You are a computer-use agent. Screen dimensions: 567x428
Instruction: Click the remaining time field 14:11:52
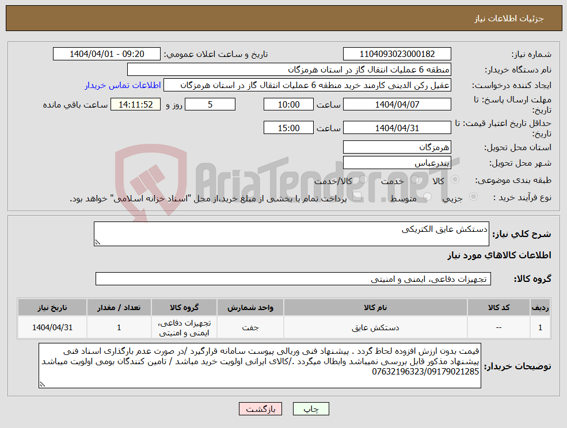coord(136,105)
